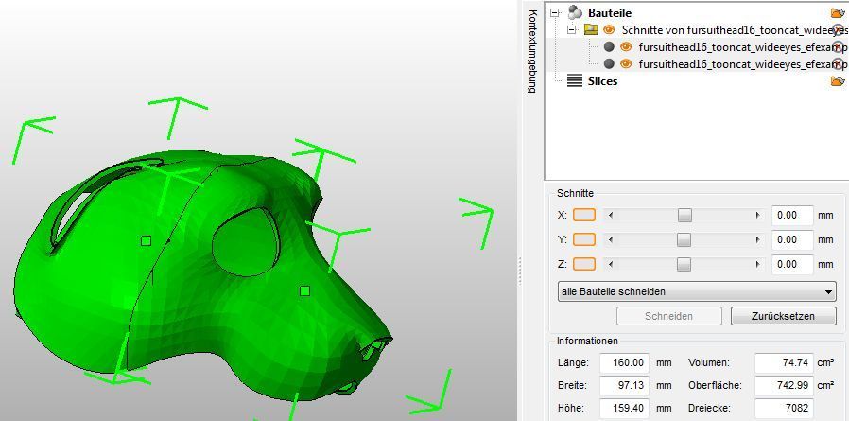Click the Y cut position slider handle
Screen dimensions: 849x421
tap(684, 240)
